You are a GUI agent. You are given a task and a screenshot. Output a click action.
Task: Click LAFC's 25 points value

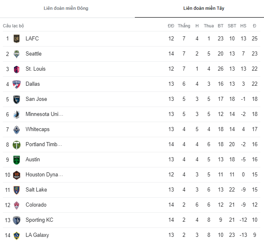255,38
